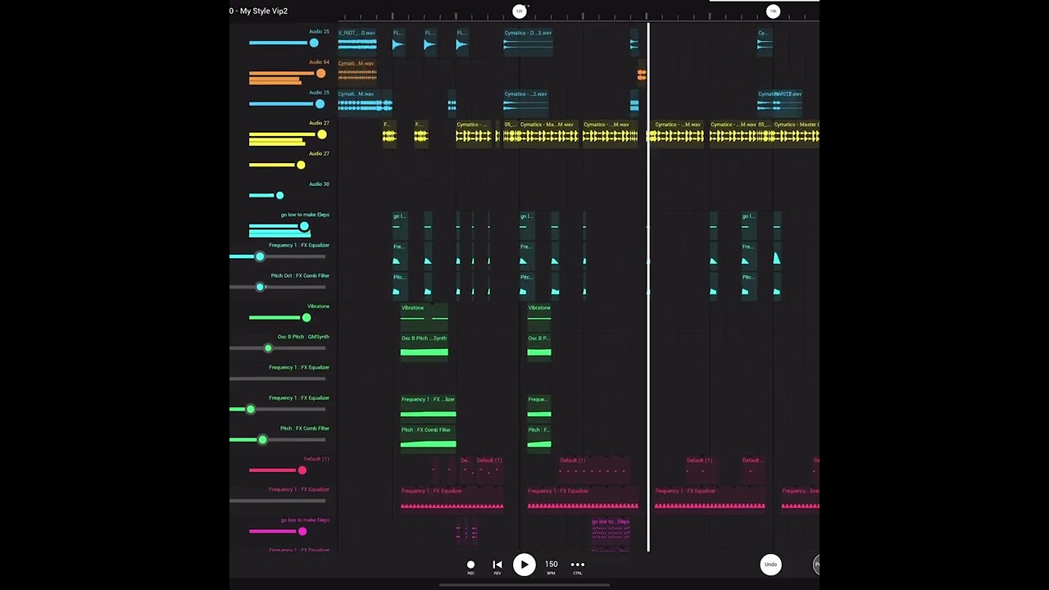The width and height of the screenshot is (1049, 590).
Task: Select the green Frequency 1 : FX ...lizer clip
Action: tap(428, 407)
